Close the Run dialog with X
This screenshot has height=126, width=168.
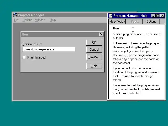pyautogui.click(x=101, y=34)
